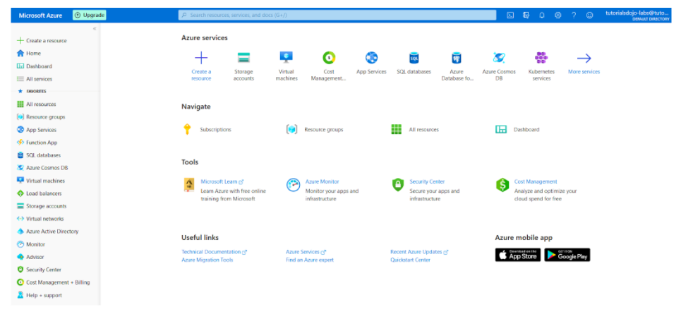Open the settings gear in top bar
Screen dimensions: 681x319
(558, 15)
